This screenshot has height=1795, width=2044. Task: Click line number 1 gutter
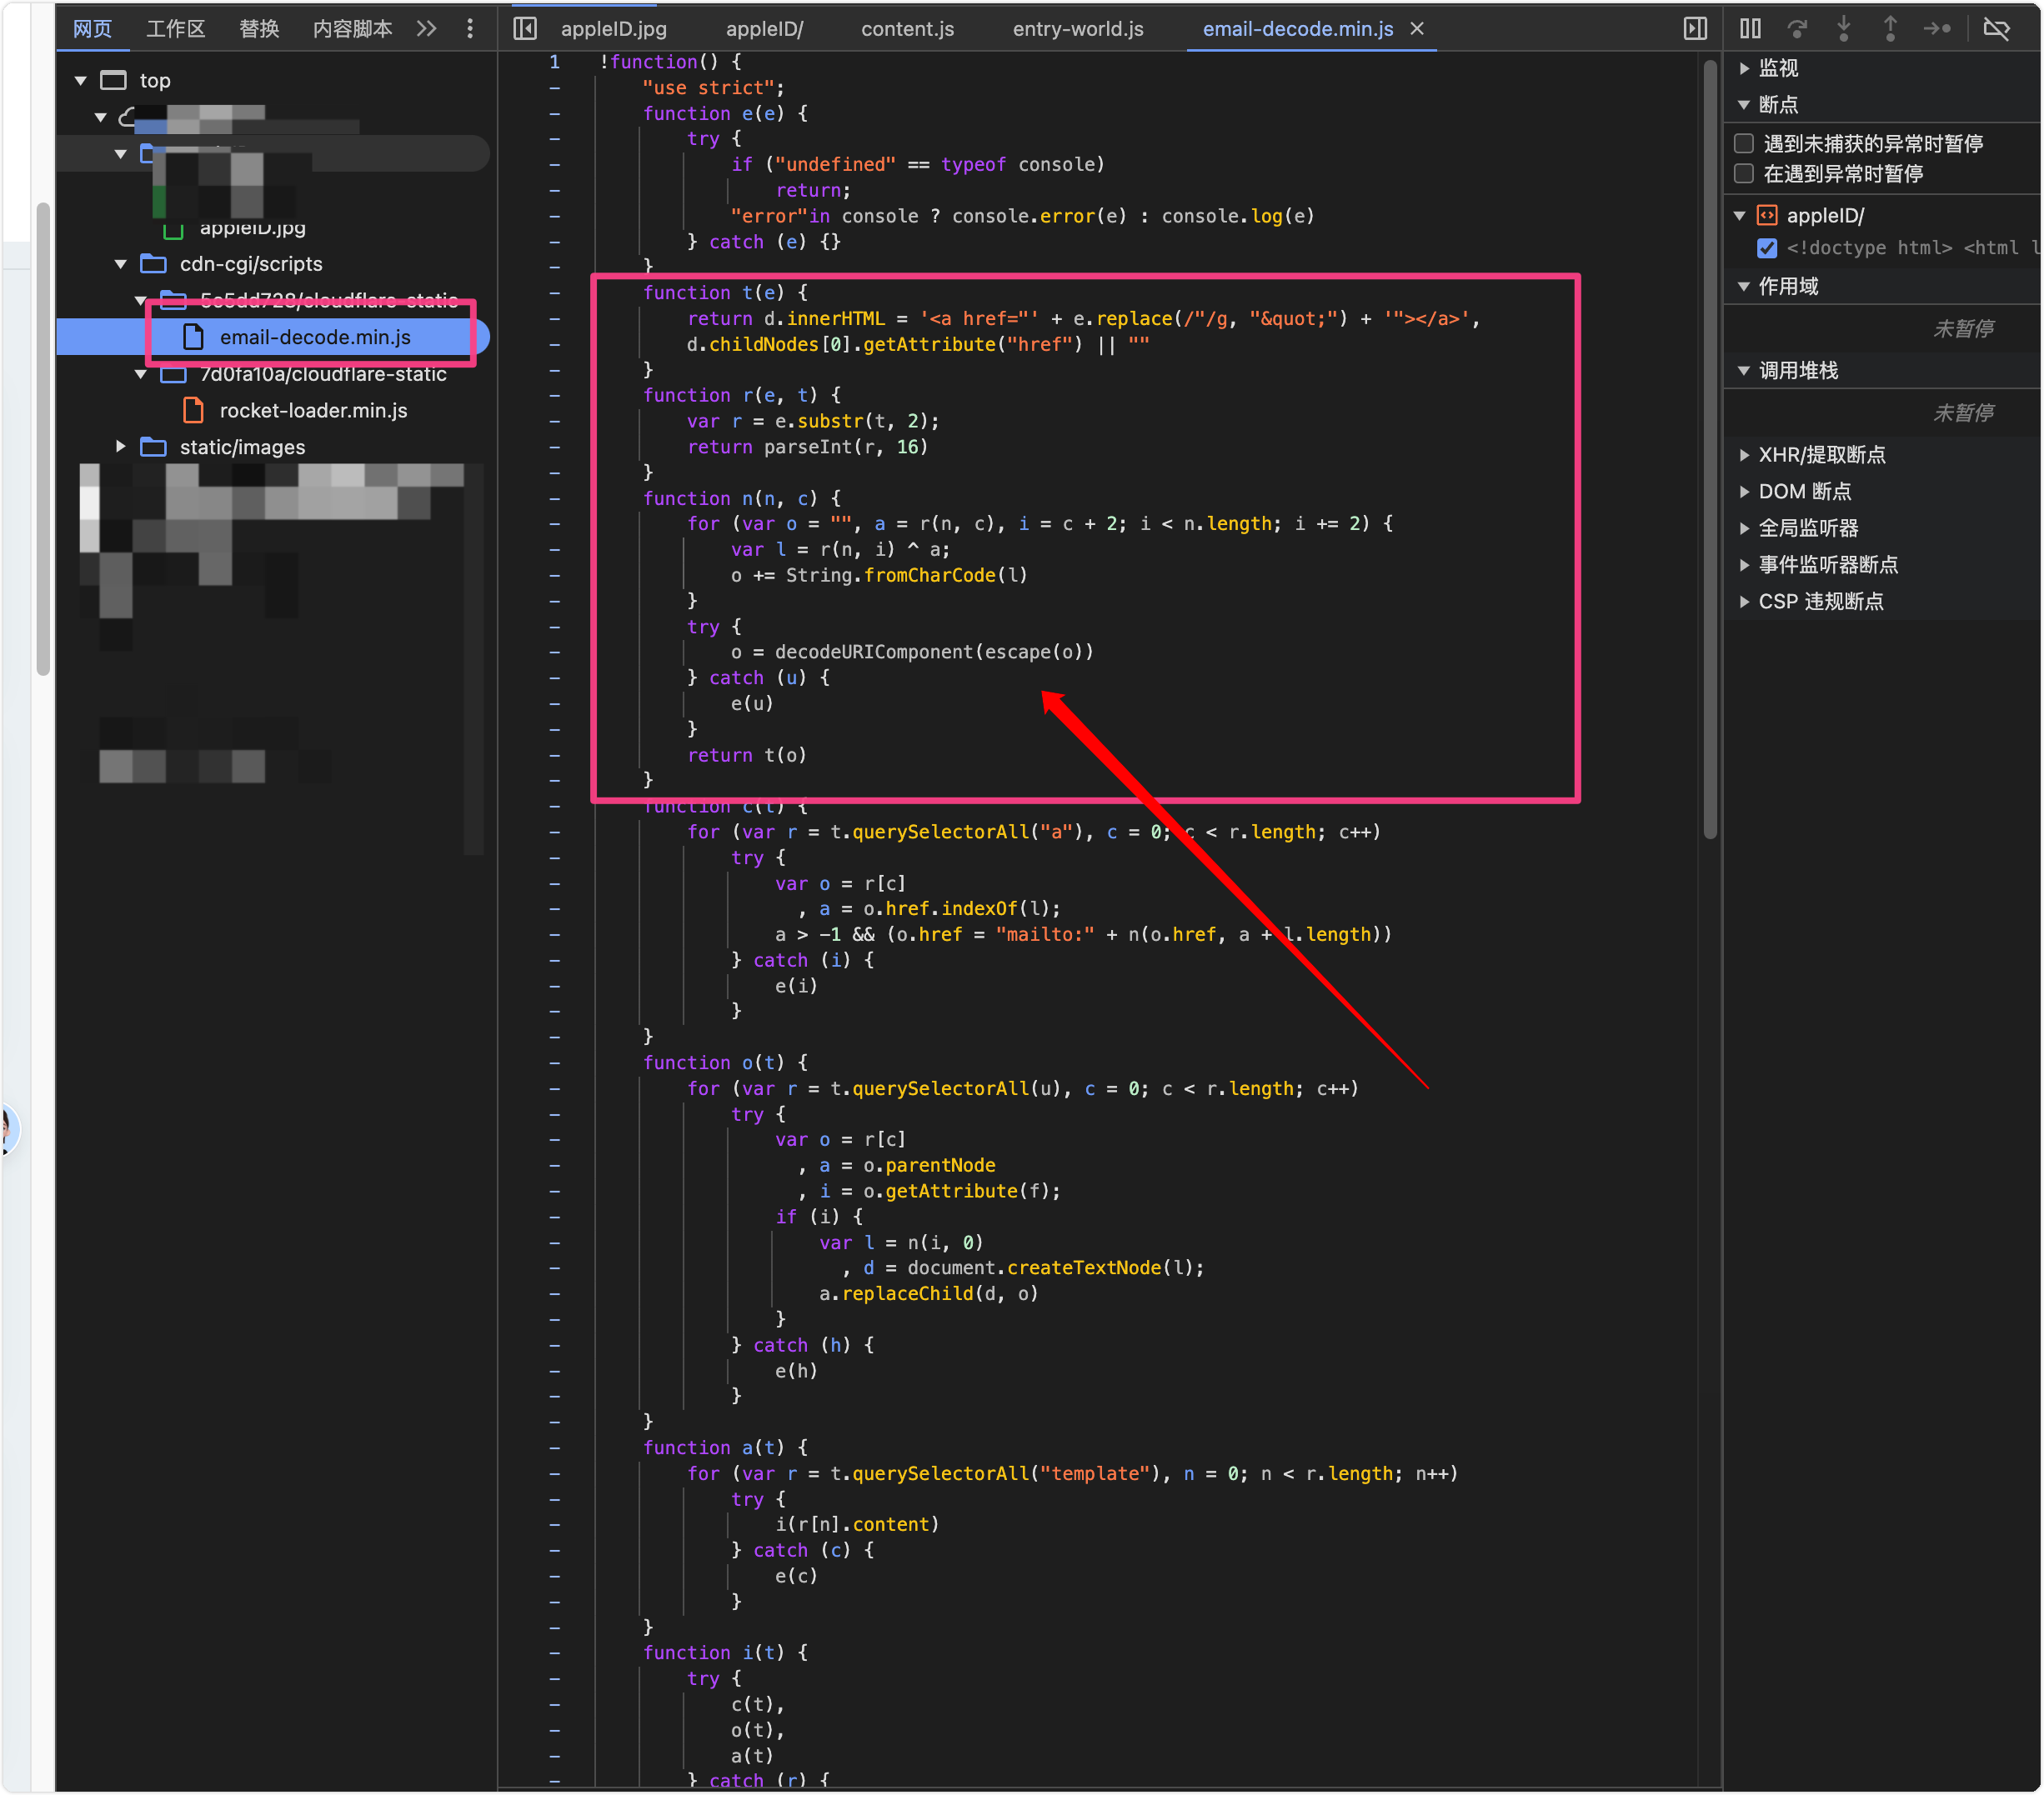coord(554,62)
